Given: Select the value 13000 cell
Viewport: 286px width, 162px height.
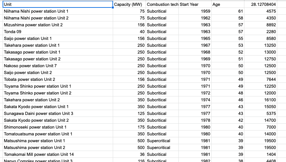Looking at the screenshot, I should click(x=261, y=52).
